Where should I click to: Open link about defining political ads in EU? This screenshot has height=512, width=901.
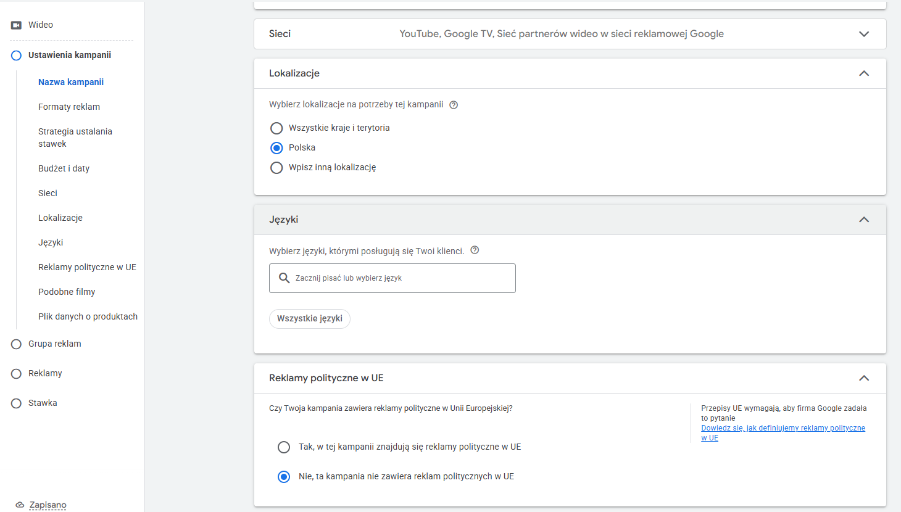point(783,428)
